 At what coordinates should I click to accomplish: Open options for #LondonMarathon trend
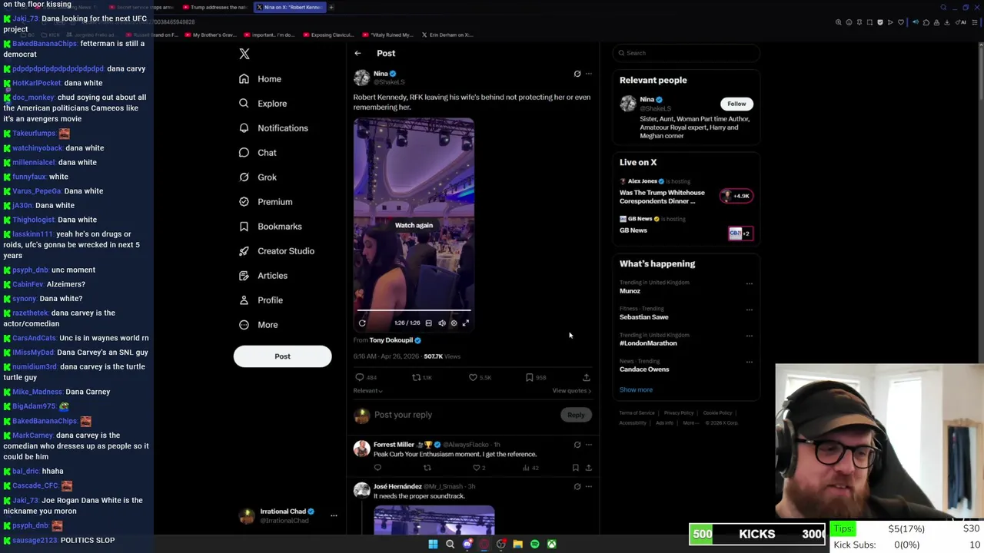coord(750,336)
